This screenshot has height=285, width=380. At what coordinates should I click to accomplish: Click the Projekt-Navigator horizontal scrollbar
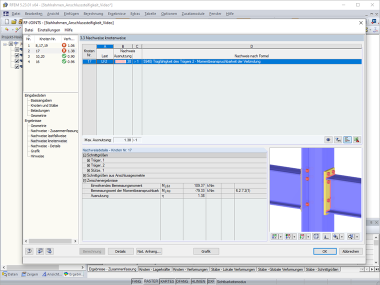click(33, 267)
